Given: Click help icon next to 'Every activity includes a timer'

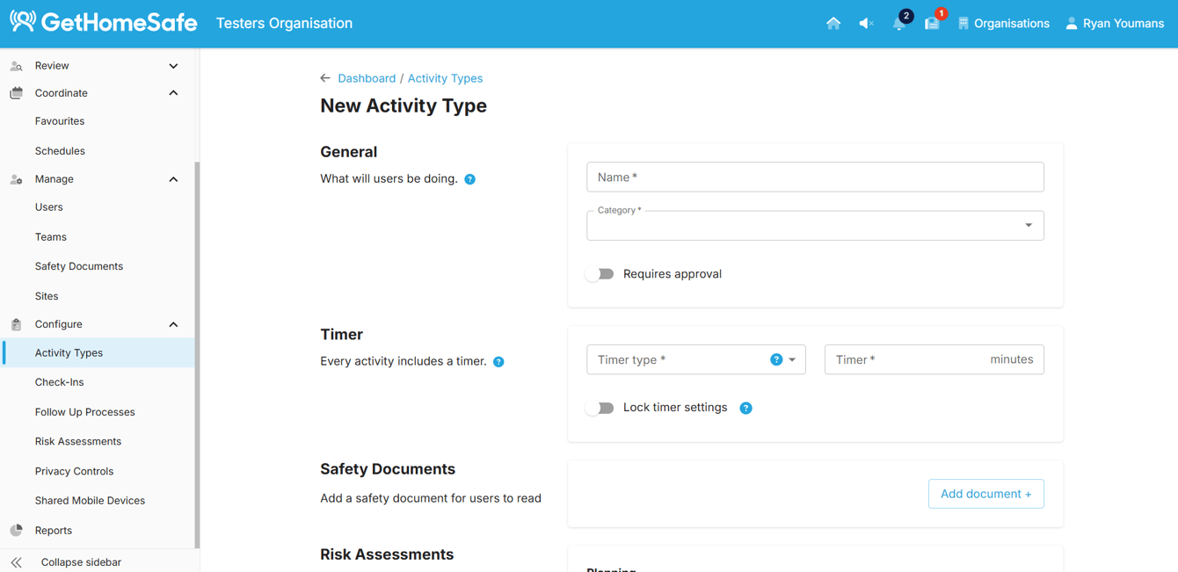Looking at the screenshot, I should click(x=498, y=362).
